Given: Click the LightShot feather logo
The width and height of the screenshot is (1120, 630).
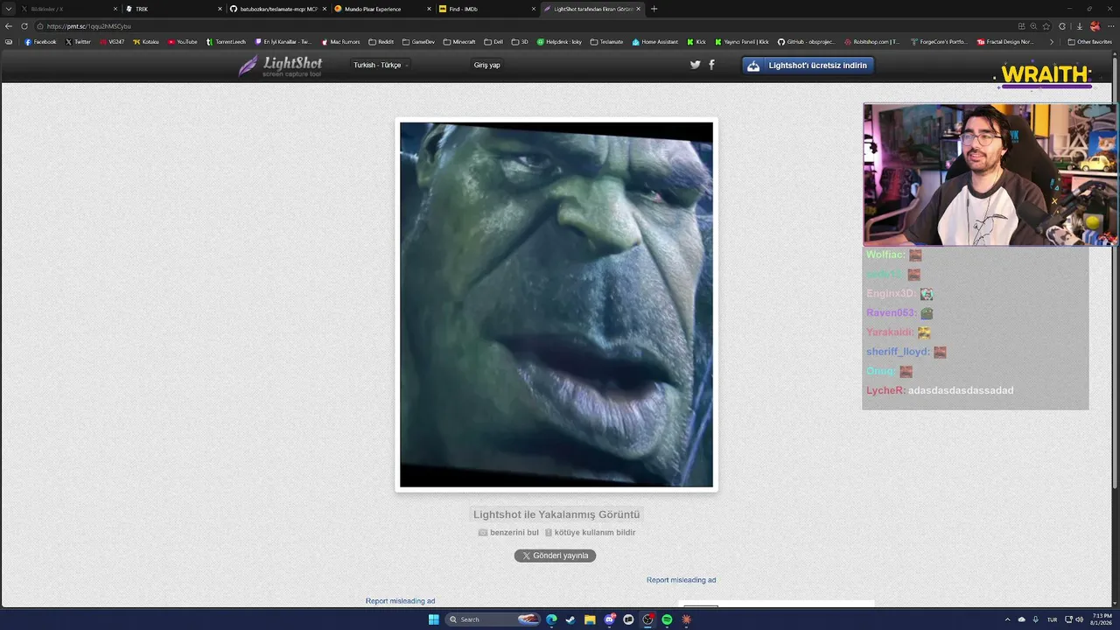Looking at the screenshot, I should 280,66.
